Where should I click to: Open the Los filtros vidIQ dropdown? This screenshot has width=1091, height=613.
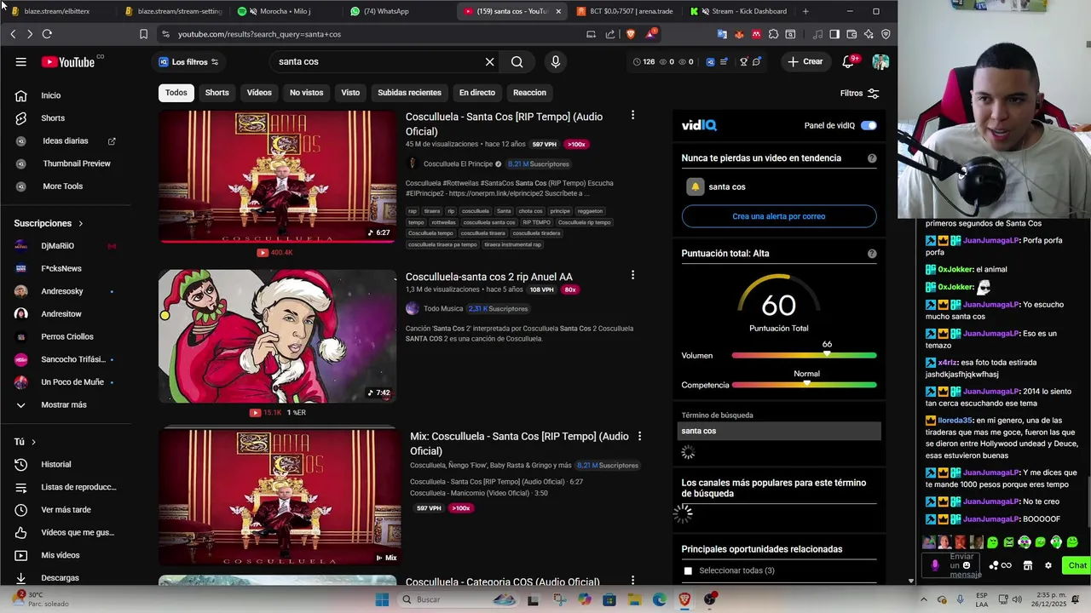188,62
